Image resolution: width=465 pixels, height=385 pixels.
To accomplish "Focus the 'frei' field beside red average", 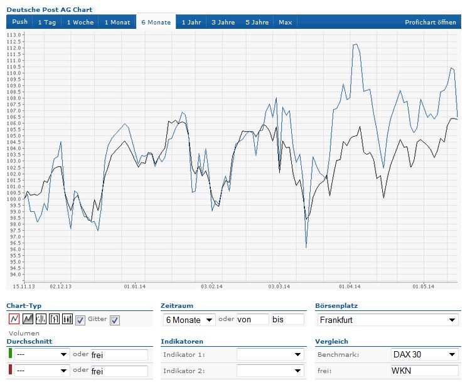I will (119, 371).
